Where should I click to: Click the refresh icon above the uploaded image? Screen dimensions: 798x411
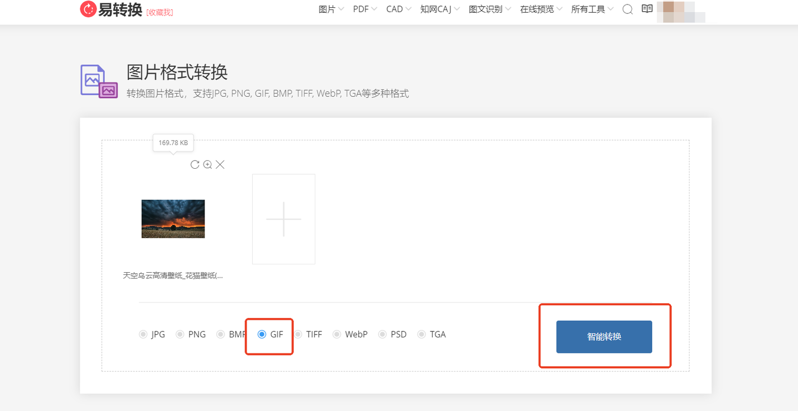click(194, 164)
